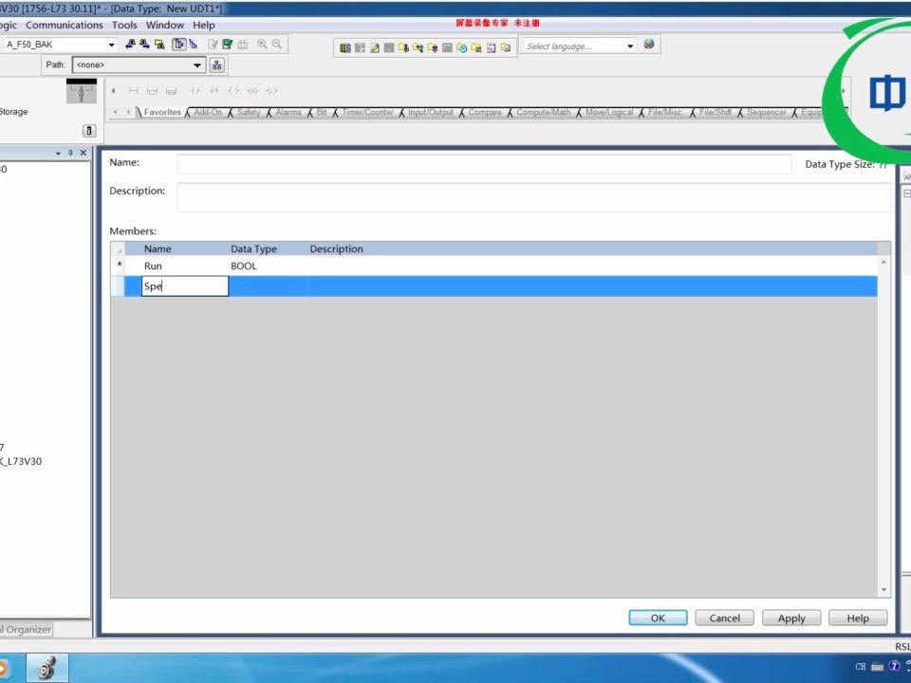Click the member name cell containing Spe
Screen dimensions: 911x683
coord(185,286)
